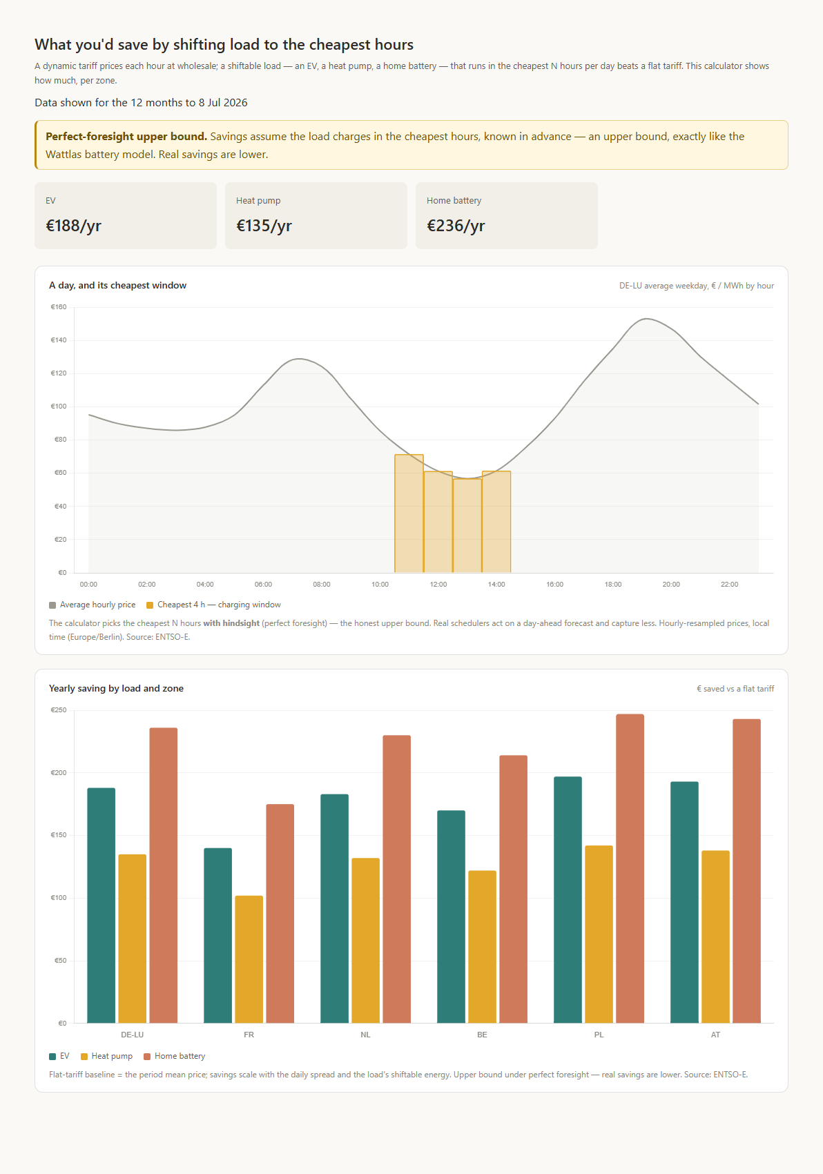Screen dimensions: 823x1174
Task: Toggle the EV series legend entry
Action: [59, 1056]
